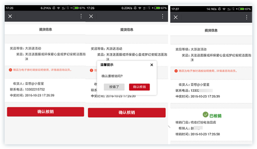The width and height of the screenshot is (257, 149).
Task: Click 确认要核销吗? message in dialog
Action: click(x=112, y=76)
